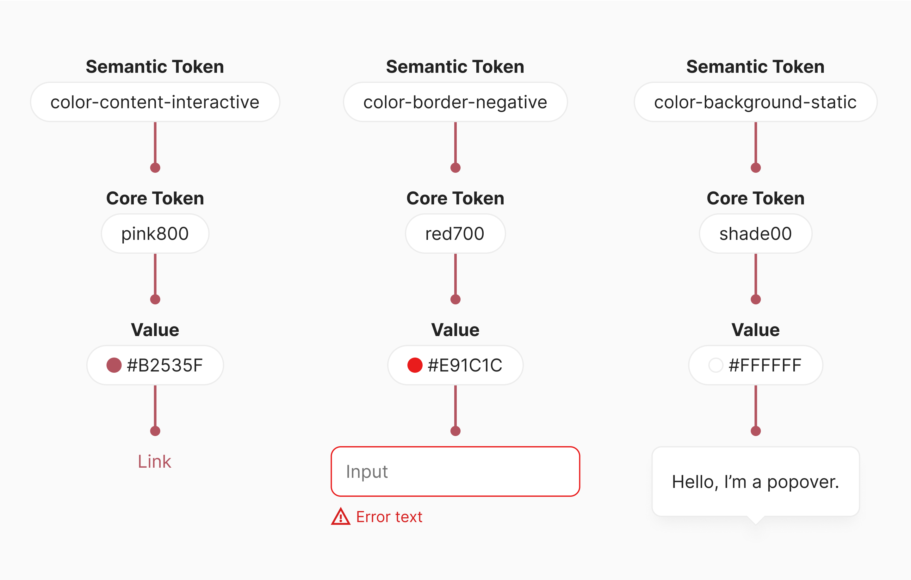
Task: Select the red700 core token pill
Action: point(455,234)
